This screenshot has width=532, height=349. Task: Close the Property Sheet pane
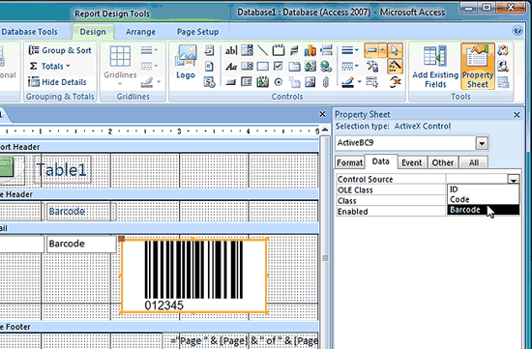pyautogui.click(x=517, y=115)
